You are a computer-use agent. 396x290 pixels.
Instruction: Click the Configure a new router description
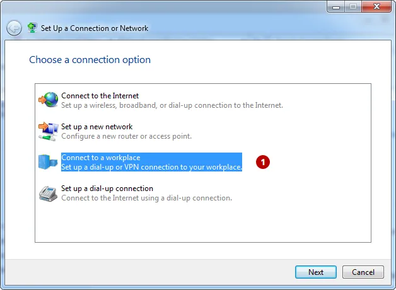[x=126, y=136]
